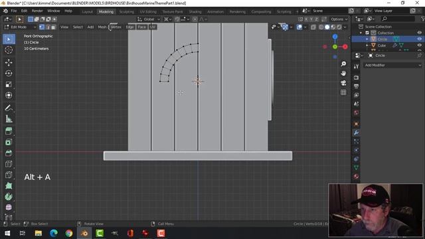
Task: Toggle camera view icon in viewport
Action: [343, 83]
